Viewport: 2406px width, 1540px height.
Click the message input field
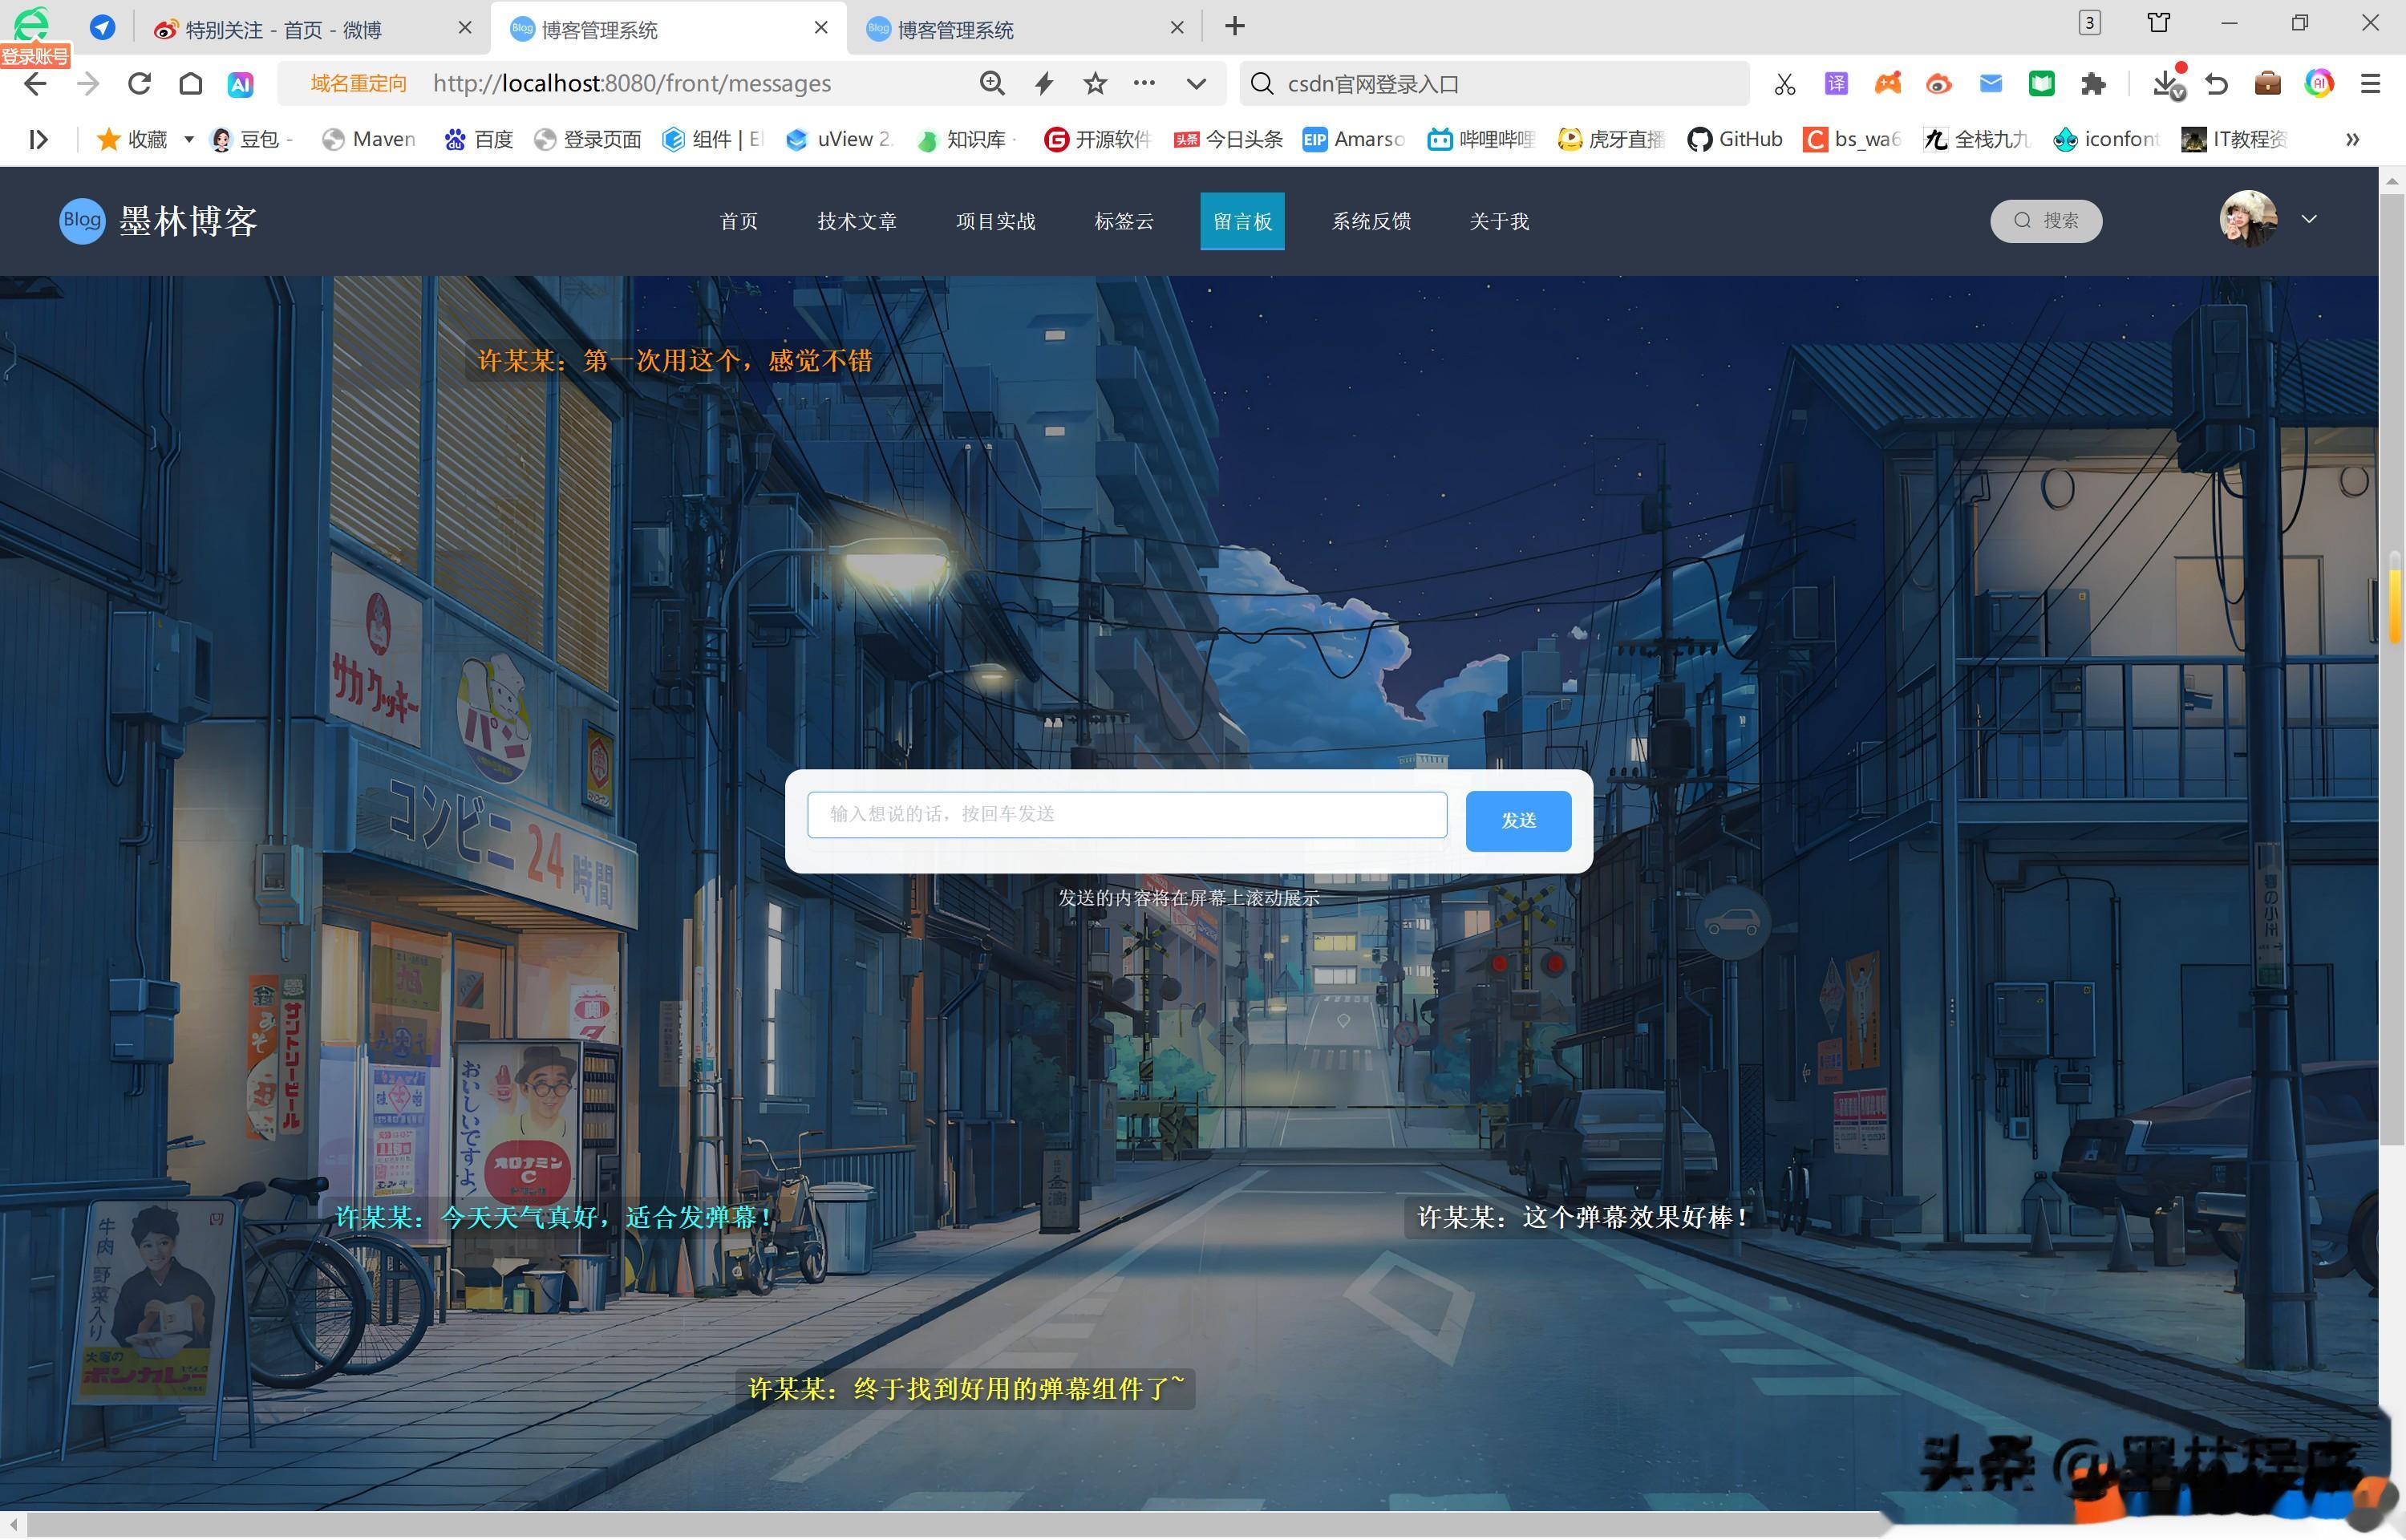point(1127,815)
